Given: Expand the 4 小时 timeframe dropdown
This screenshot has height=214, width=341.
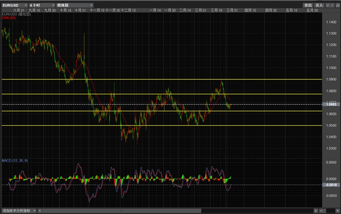Looking at the screenshot, I should (42, 5).
